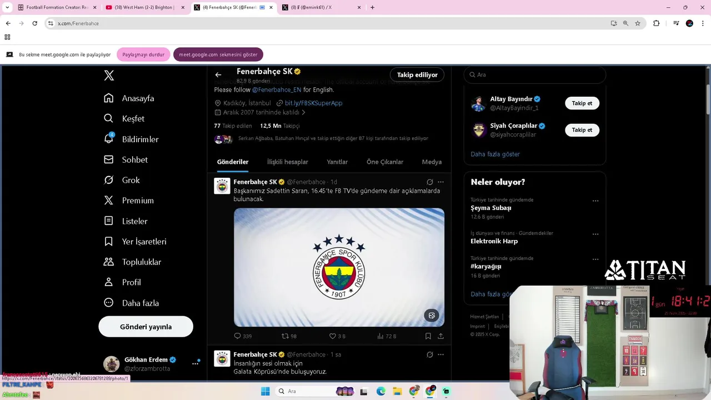Bookmark this page with star icon

pos(638,23)
